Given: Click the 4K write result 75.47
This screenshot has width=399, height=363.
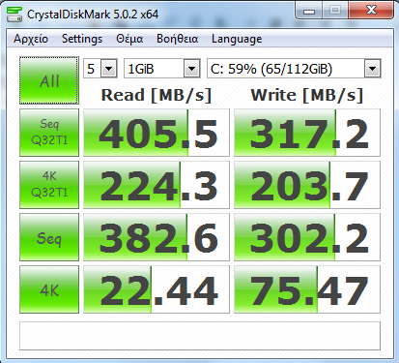Looking at the screenshot, I should (307, 289).
